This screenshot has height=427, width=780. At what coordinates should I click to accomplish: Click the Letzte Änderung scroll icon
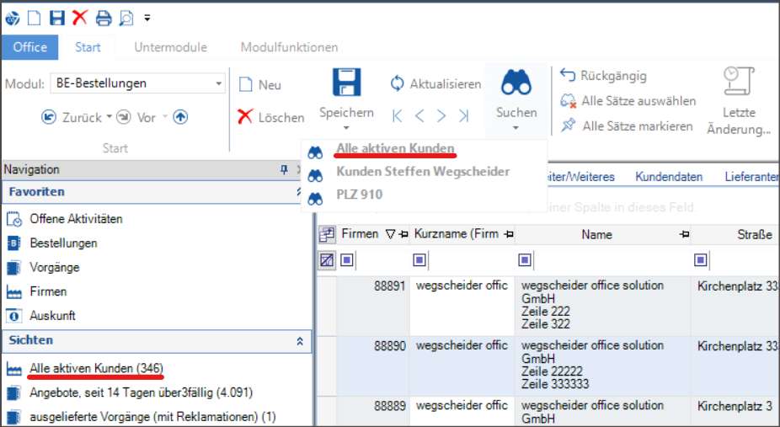tap(739, 83)
